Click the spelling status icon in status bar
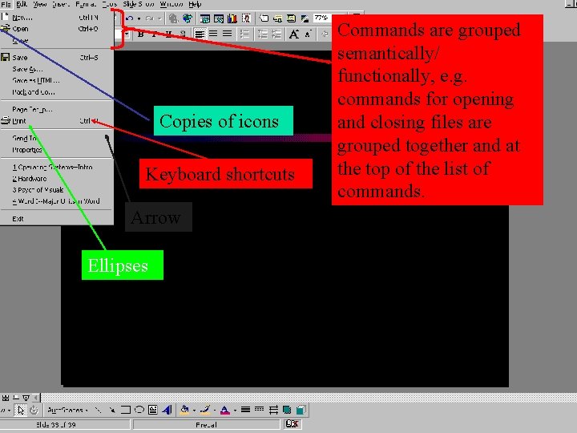The image size is (577, 433). 292,424
